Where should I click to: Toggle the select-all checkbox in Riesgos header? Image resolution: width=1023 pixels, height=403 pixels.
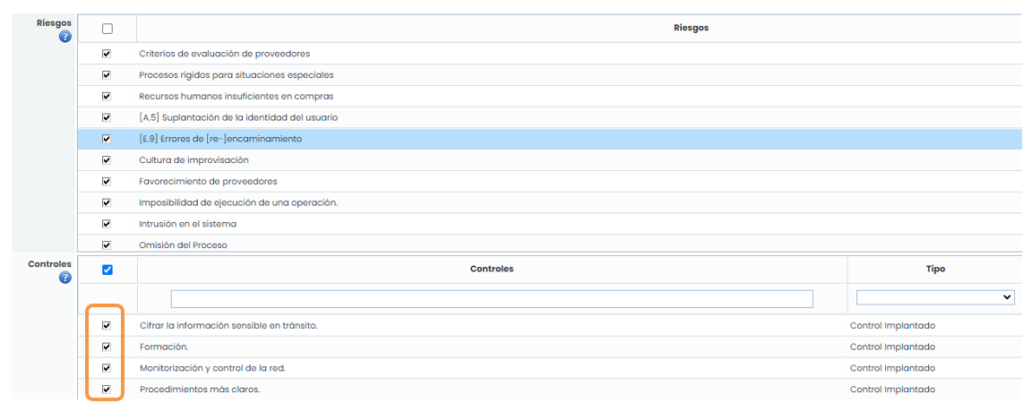pyautogui.click(x=107, y=29)
